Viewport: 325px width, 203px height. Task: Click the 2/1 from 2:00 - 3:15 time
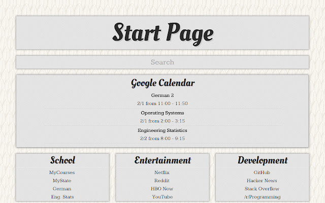pyautogui.click(x=162, y=121)
